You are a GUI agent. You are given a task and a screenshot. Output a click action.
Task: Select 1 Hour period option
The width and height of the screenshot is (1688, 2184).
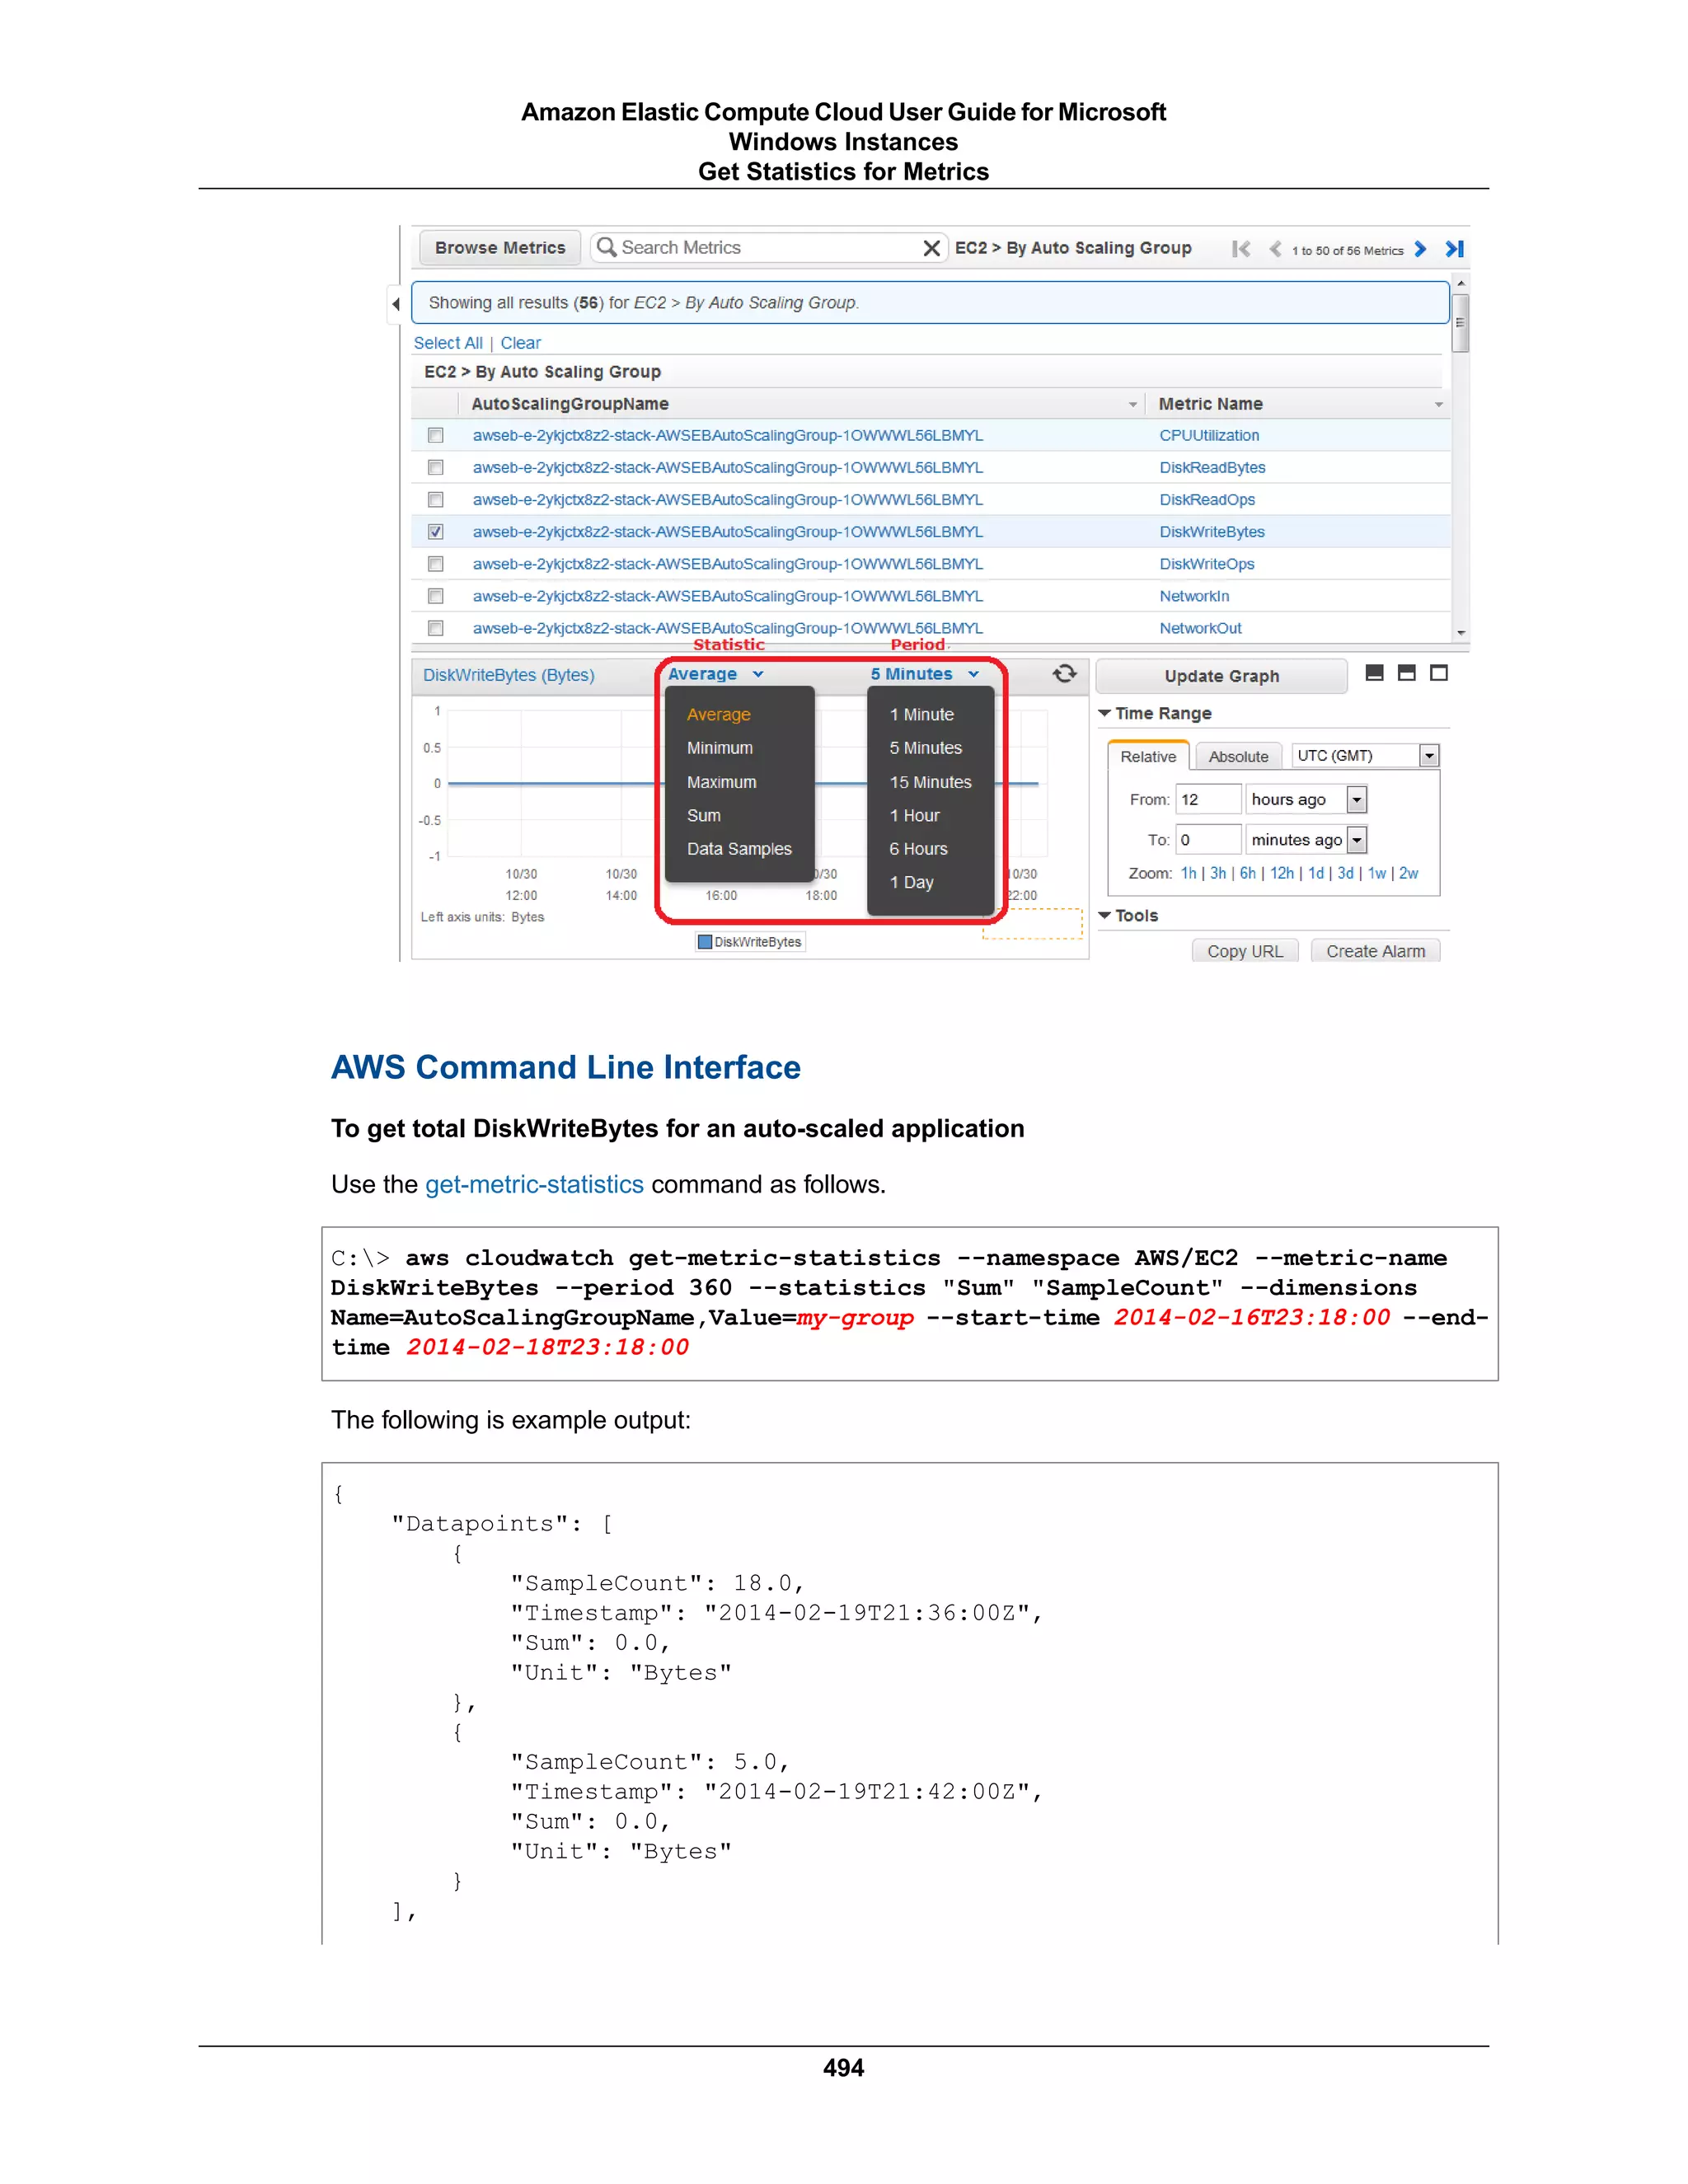tap(914, 815)
